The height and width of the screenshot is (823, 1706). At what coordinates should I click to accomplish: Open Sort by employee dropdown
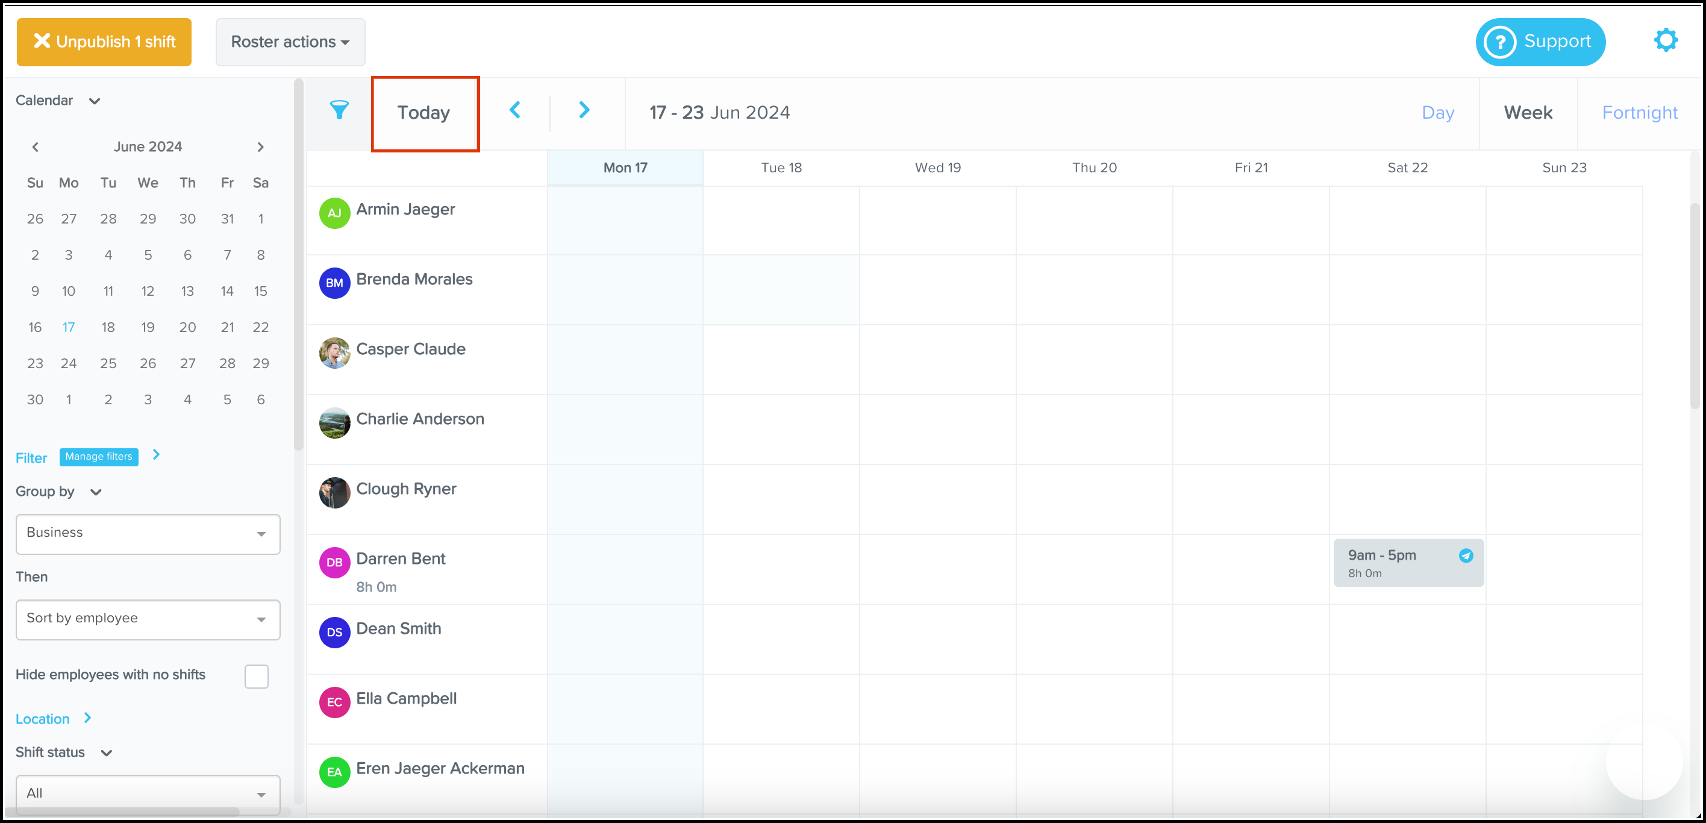[148, 619]
